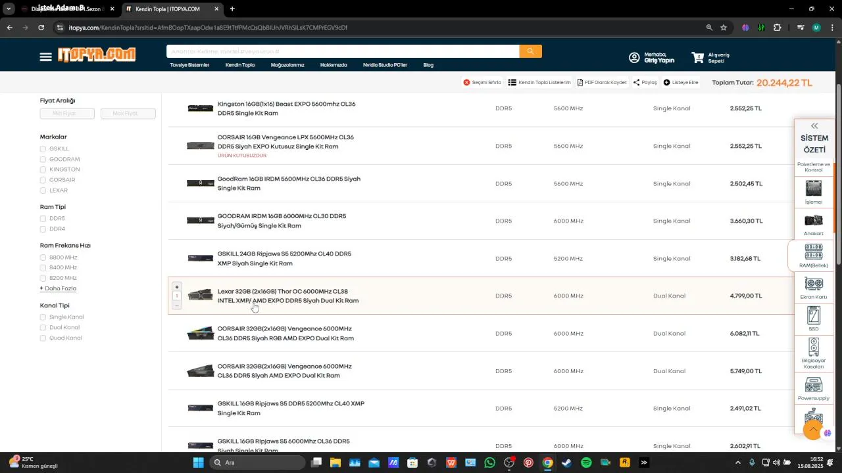Open the Blog menu item

coord(428,65)
